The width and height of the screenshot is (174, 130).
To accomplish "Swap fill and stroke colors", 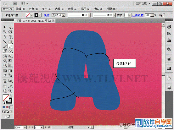I will click(x=11, y=95).
